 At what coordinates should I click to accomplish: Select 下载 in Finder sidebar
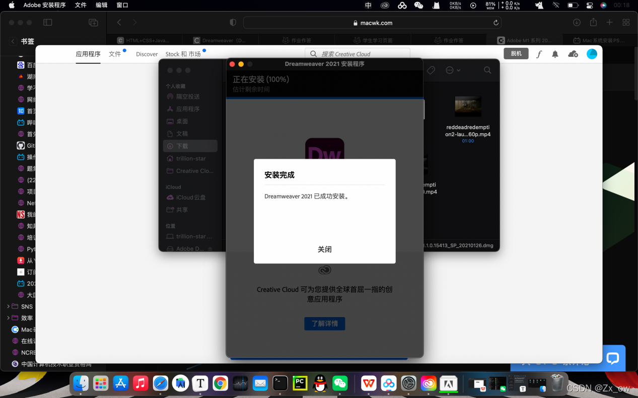[x=190, y=146]
